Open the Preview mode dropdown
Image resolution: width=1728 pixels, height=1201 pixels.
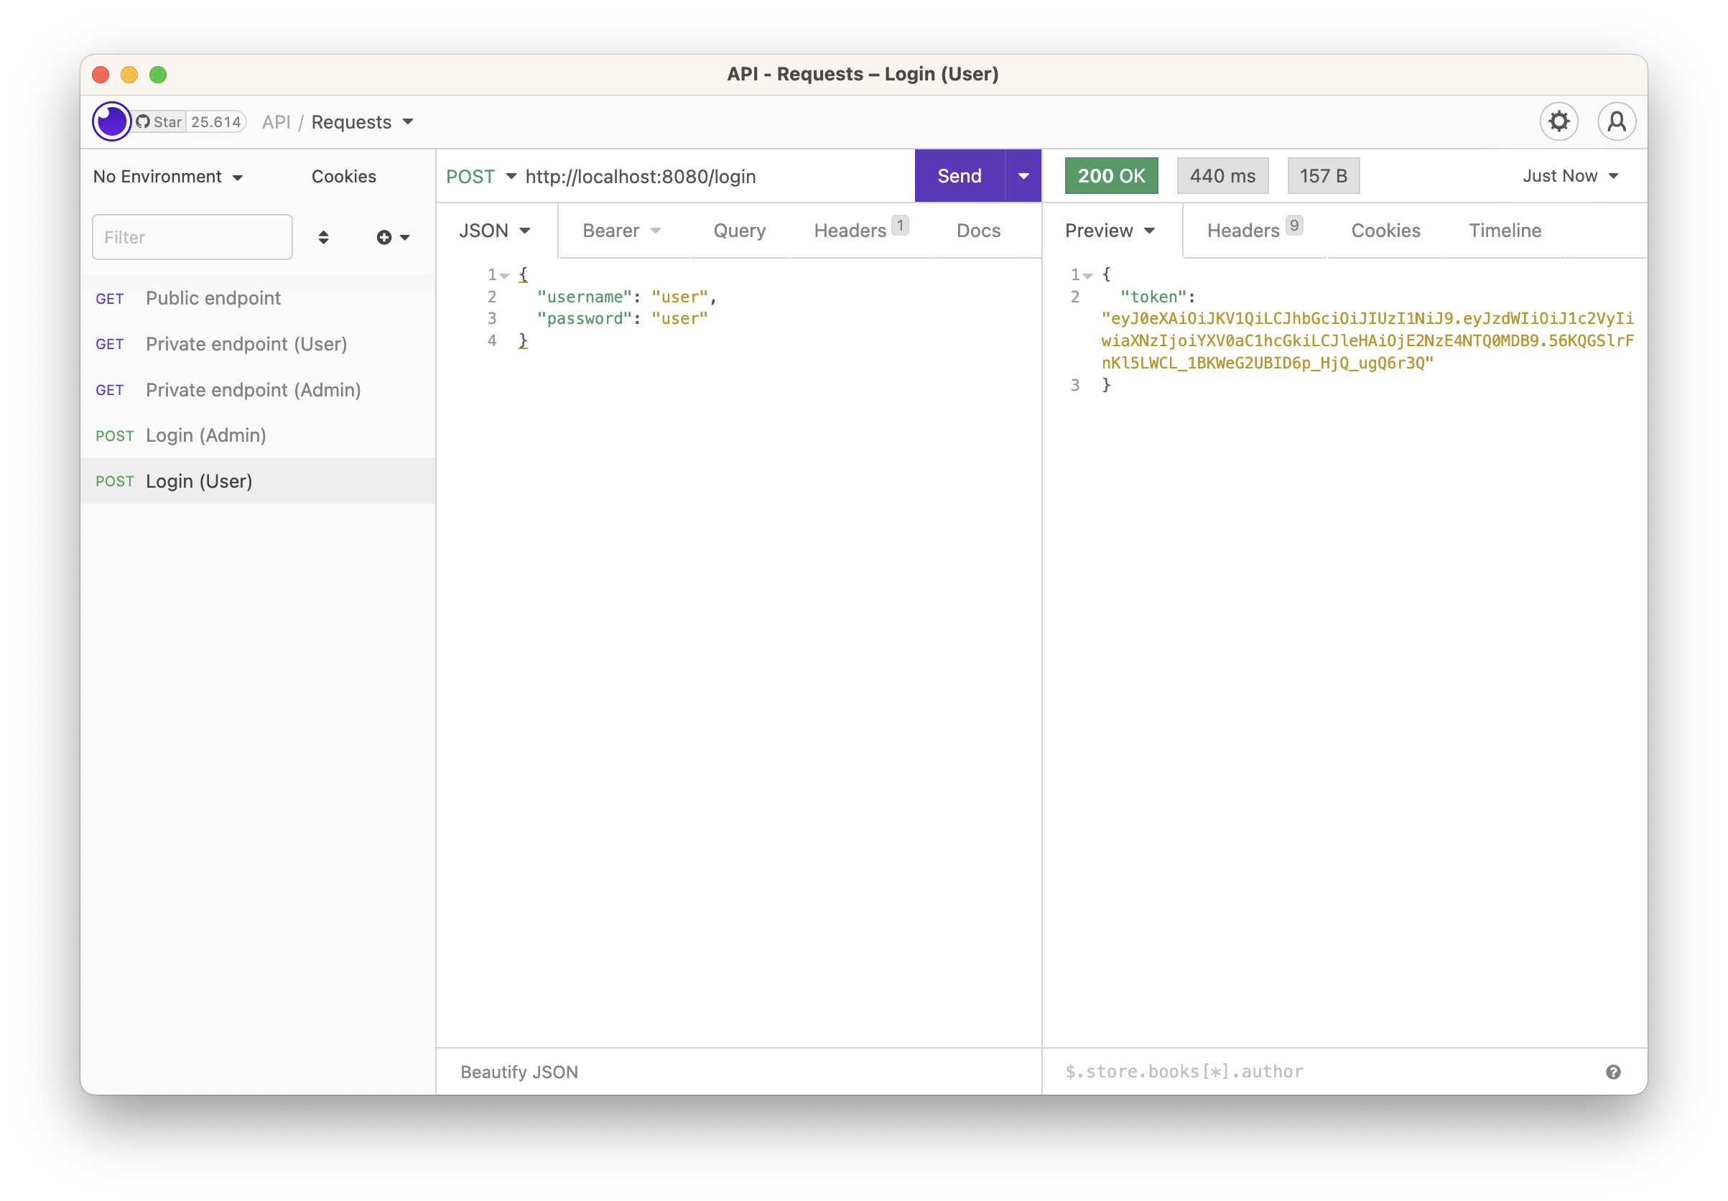(x=1110, y=231)
